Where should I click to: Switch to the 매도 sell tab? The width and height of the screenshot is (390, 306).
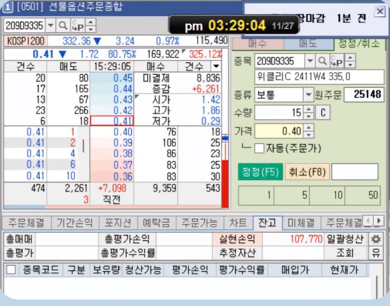tap(308, 44)
